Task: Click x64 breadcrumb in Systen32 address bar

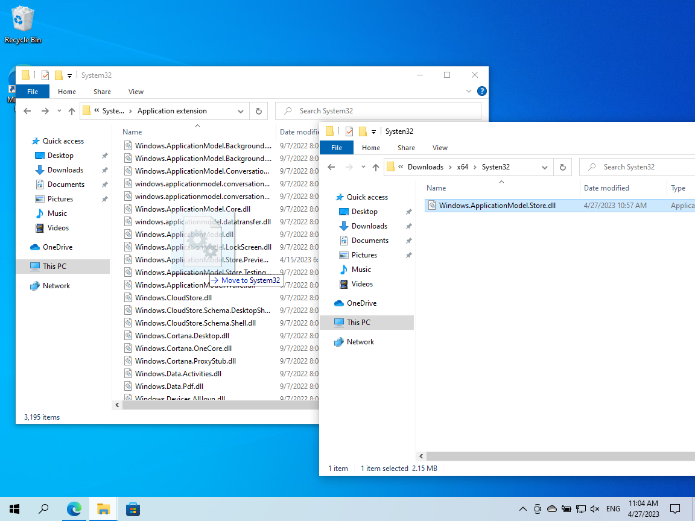Action: coord(462,167)
